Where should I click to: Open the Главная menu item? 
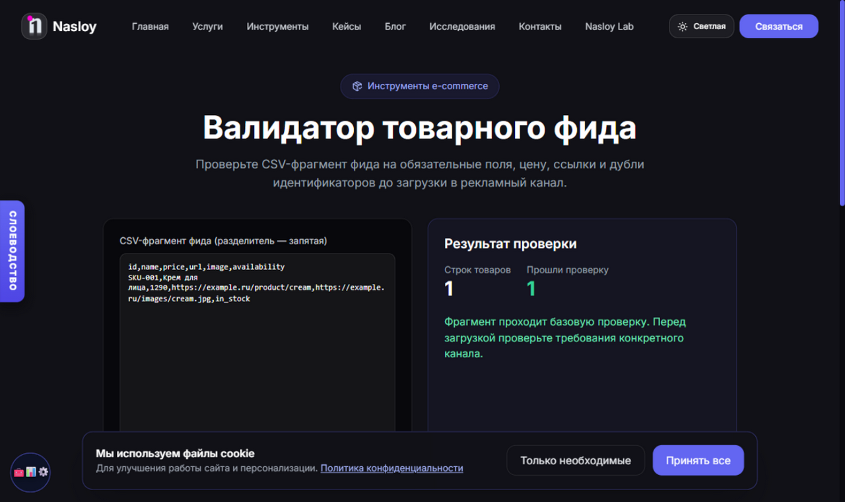tap(150, 26)
